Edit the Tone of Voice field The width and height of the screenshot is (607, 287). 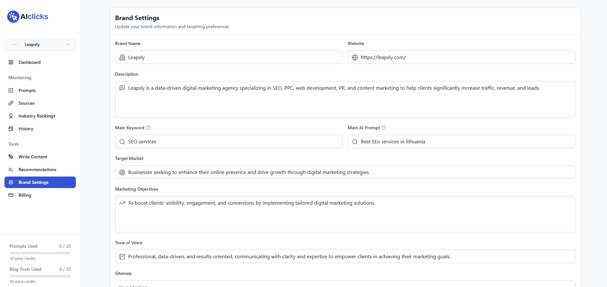coord(345,256)
